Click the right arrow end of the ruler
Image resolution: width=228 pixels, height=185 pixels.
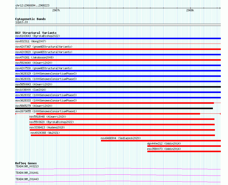pyautogui.click(x=220, y=8)
